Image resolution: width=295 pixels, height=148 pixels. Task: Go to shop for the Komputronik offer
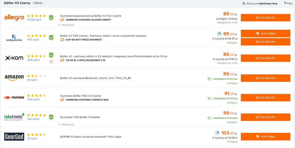pyautogui.click(x=265, y=42)
